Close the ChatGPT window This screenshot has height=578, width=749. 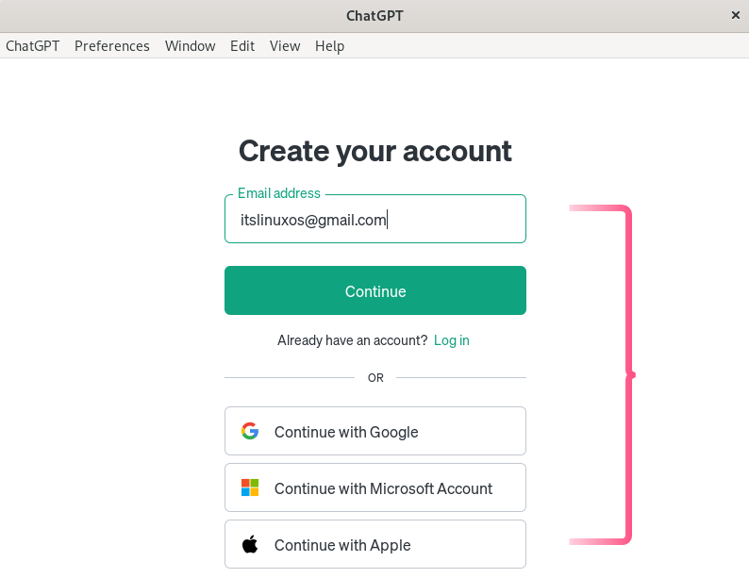(736, 15)
